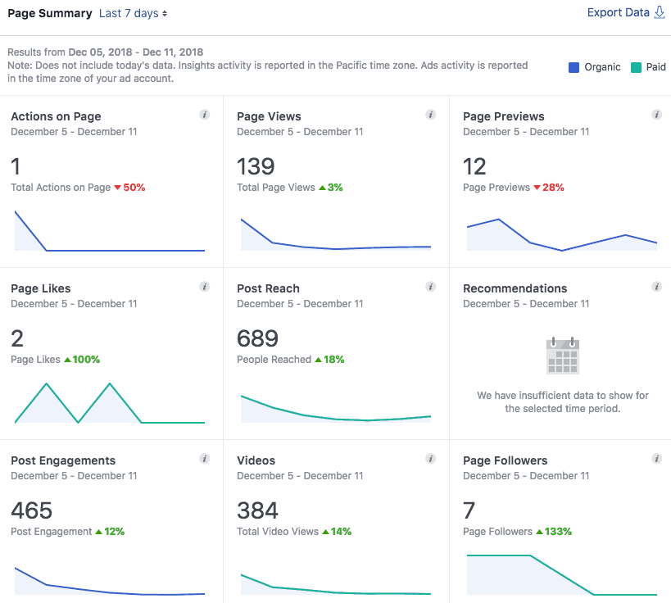The height and width of the screenshot is (603, 671).
Task: Open info icon for Post Engagements
Action: (x=205, y=459)
